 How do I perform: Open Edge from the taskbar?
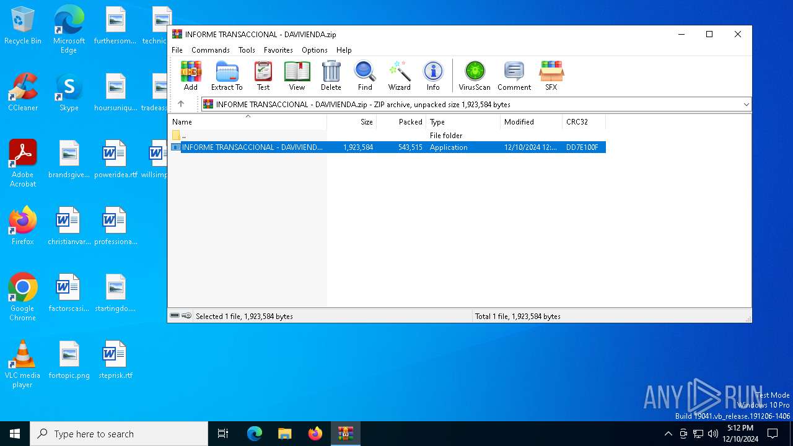(255, 434)
